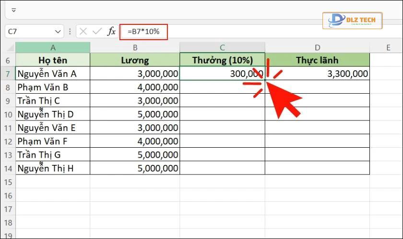This screenshot has height=239, width=403.
Task: Select row 16 header
Action: click(8, 196)
